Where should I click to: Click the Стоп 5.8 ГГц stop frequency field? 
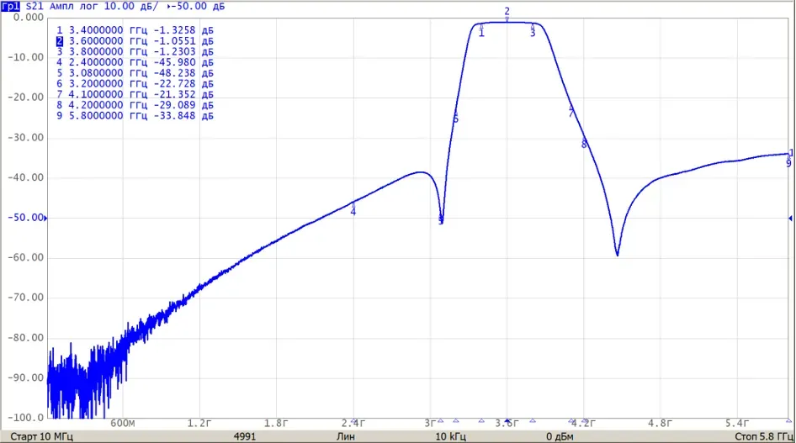click(x=764, y=436)
